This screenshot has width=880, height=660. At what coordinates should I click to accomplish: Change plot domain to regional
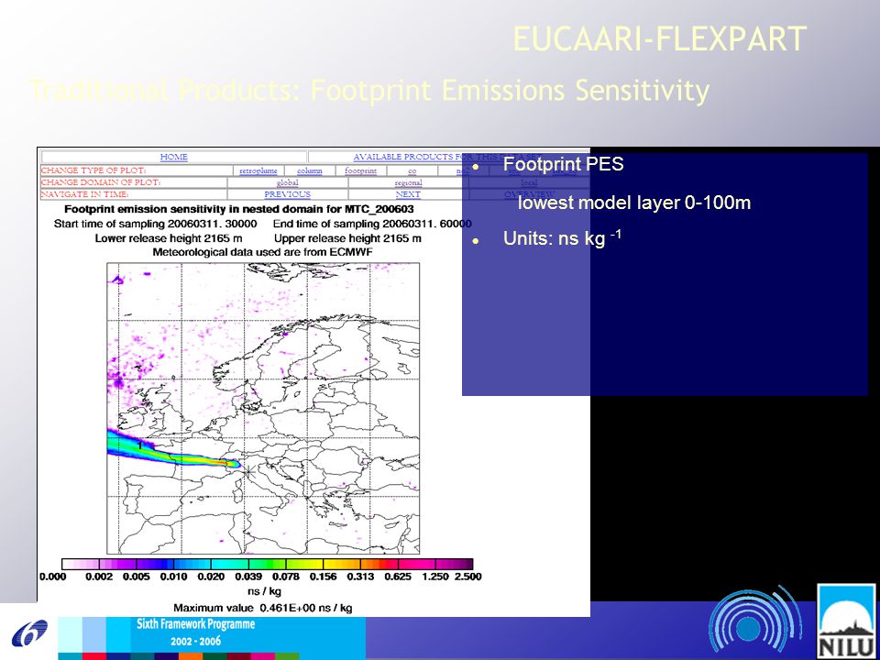(x=408, y=182)
